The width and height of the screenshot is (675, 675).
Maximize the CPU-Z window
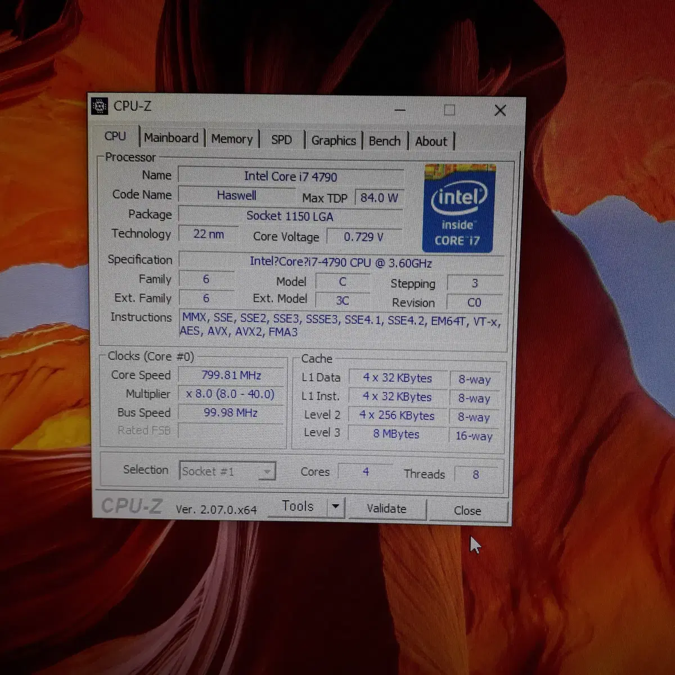click(449, 110)
